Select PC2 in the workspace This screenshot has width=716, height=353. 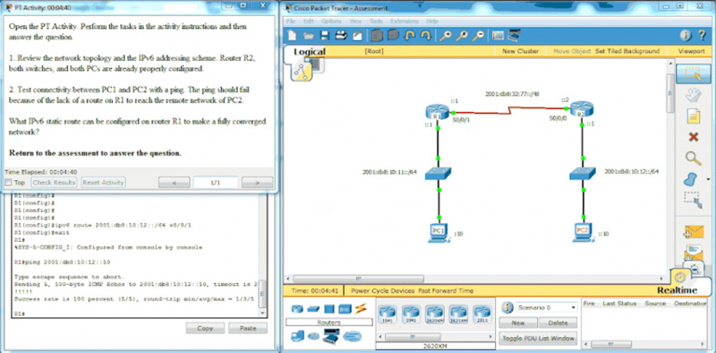tap(583, 232)
